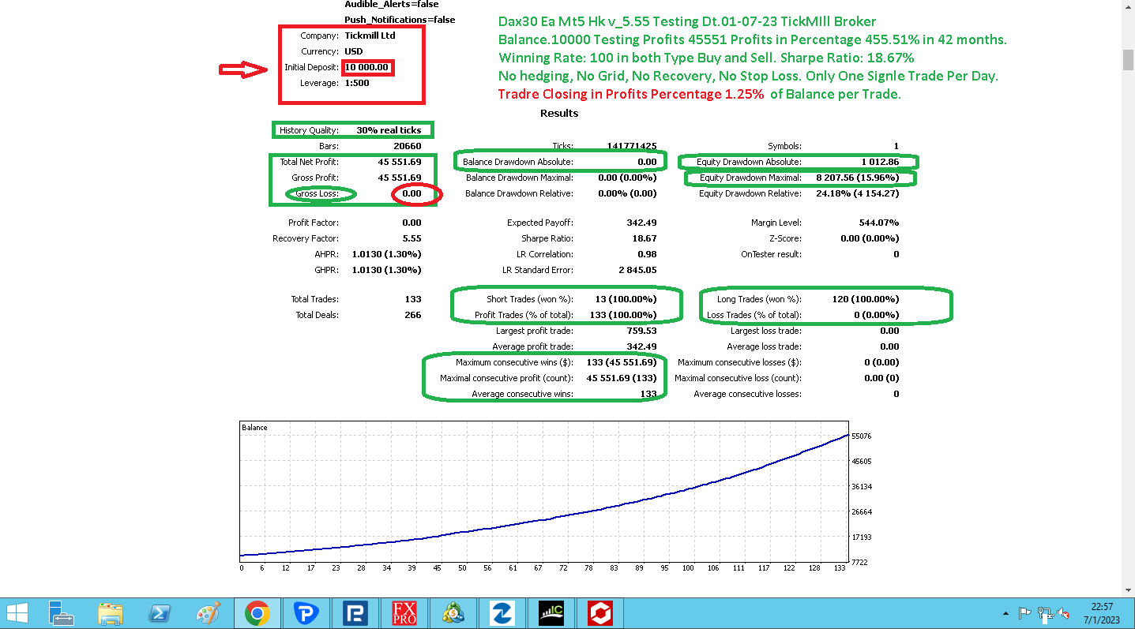Click the Total Deals value 266
This screenshot has width=1135, height=629.
pos(412,315)
